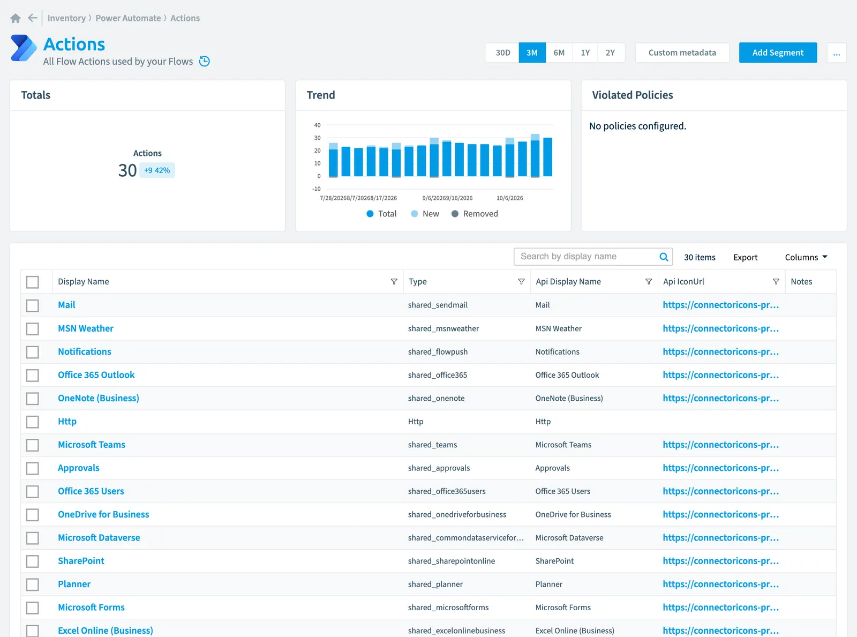Open the Power Automate breadcrumb link

point(128,18)
